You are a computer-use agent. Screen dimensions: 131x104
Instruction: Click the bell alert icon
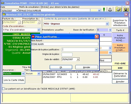pos(110,10)
